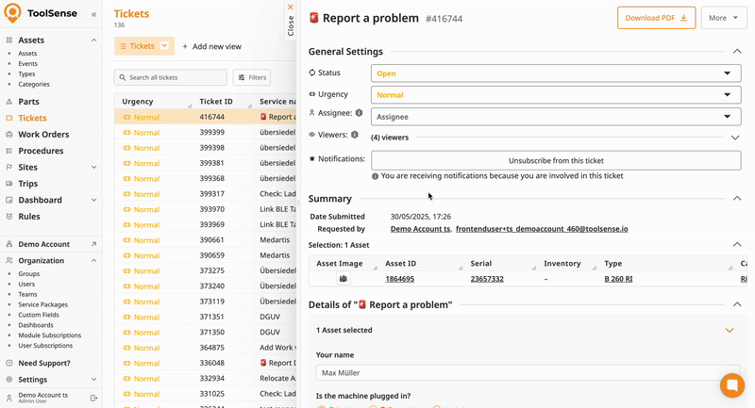Expand the (4) viewers list
Image resolution: width=755 pixels, height=408 pixels.
(x=735, y=138)
